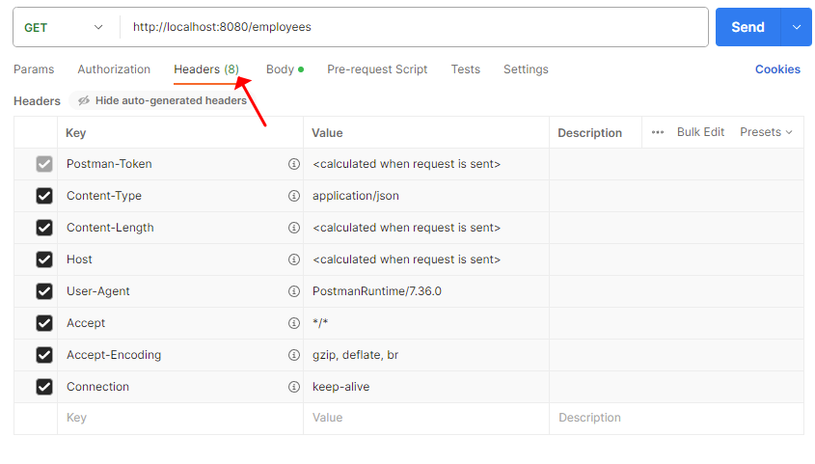Viewport: 815px width, 464px height.
Task: Open the Cookies link
Action: coord(777,69)
